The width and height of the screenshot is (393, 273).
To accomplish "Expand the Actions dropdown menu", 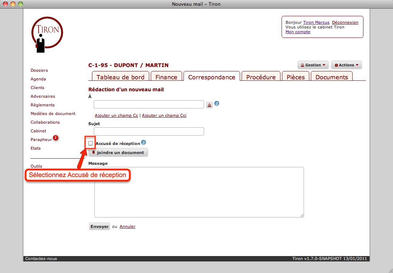I will (x=346, y=65).
